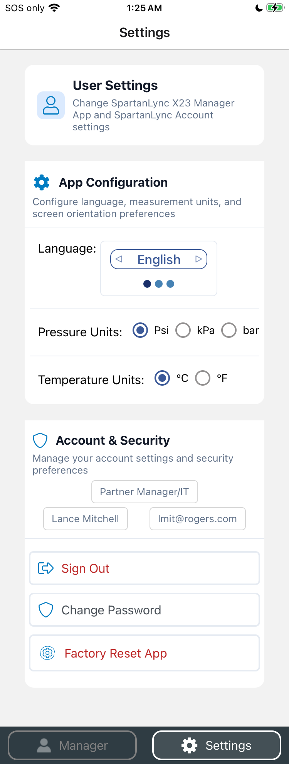Click the Change Password button
The height and width of the screenshot is (764, 289).
point(144,610)
